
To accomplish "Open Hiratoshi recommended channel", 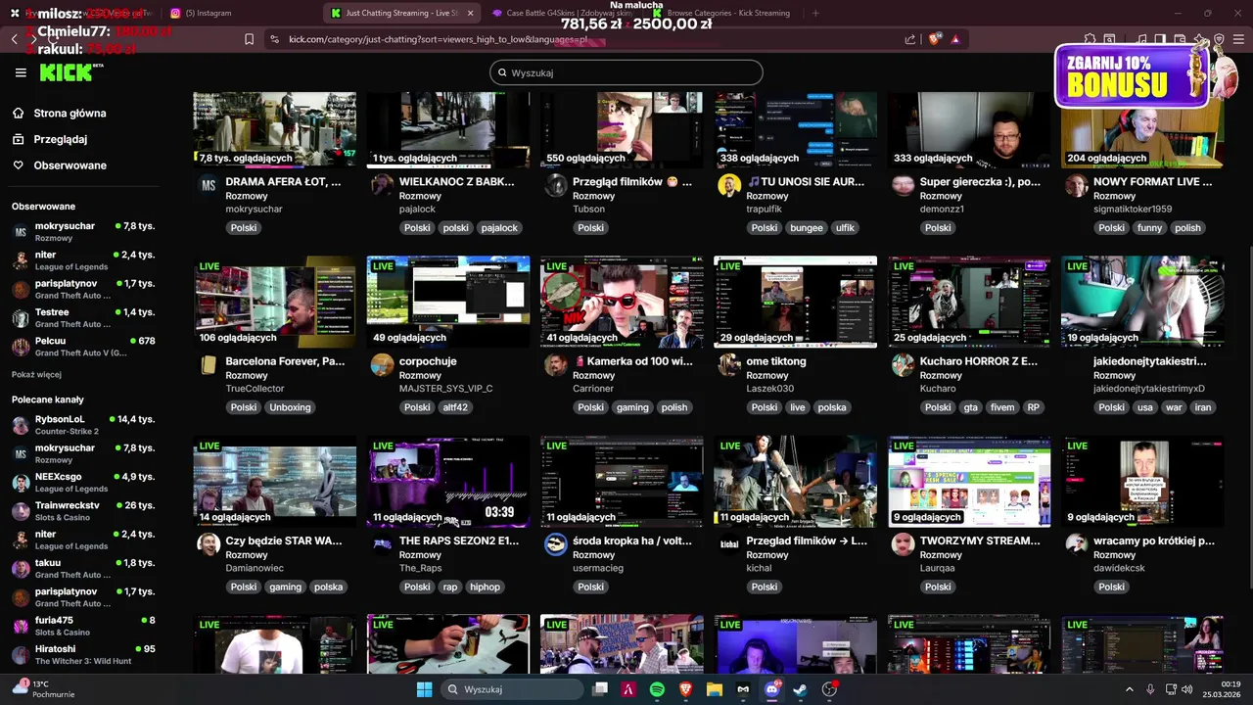I will click(83, 654).
